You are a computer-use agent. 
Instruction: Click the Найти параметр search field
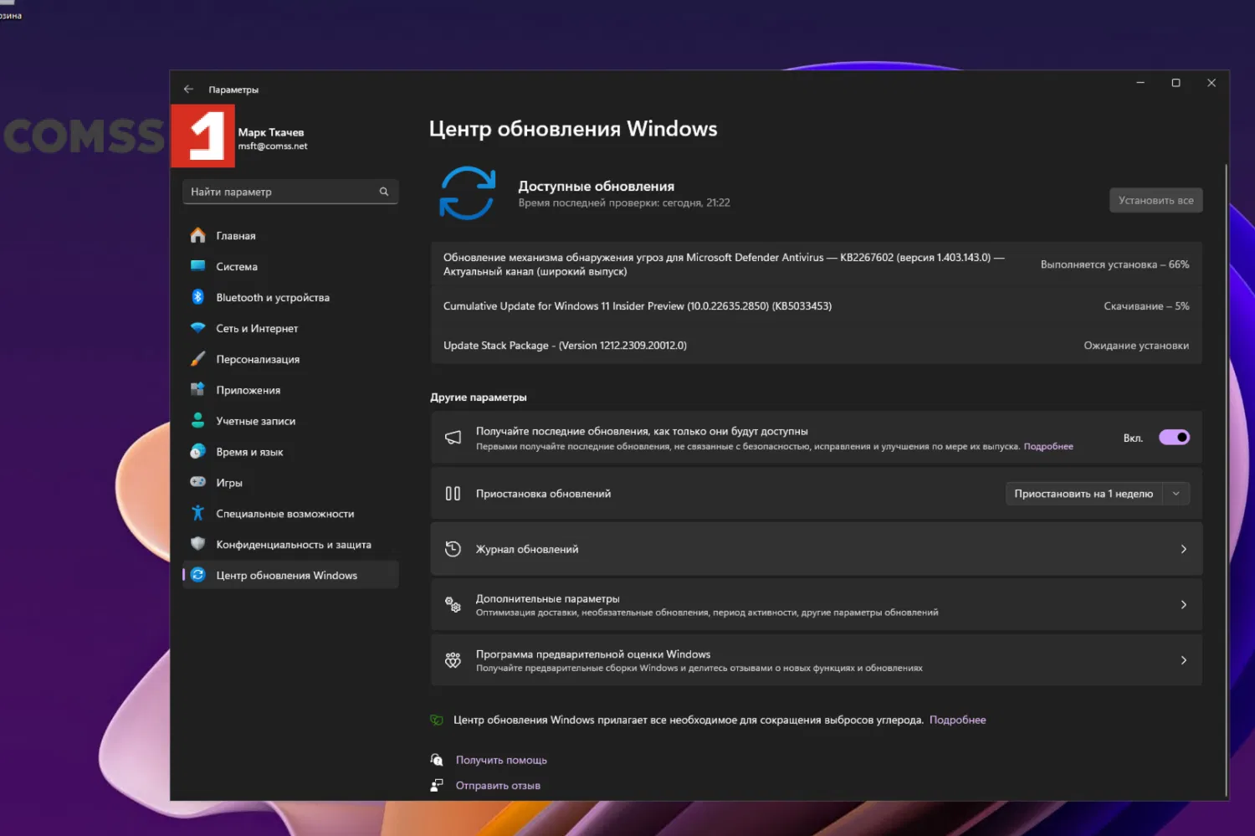point(290,192)
